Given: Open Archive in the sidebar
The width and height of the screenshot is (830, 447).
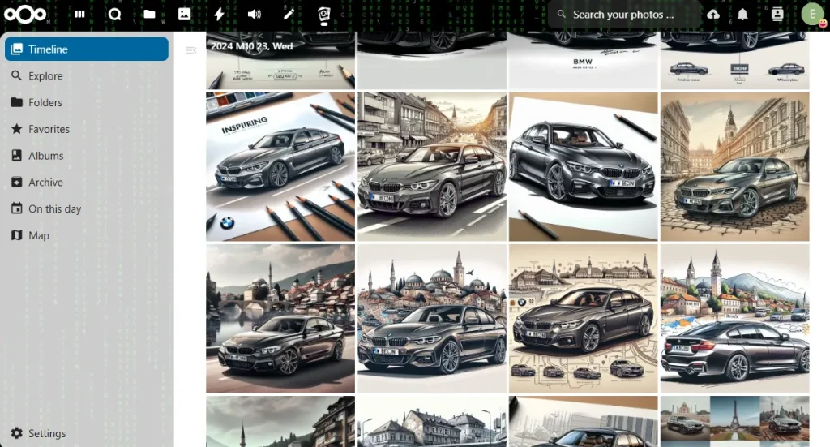Looking at the screenshot, I should [x=87, y=183].
